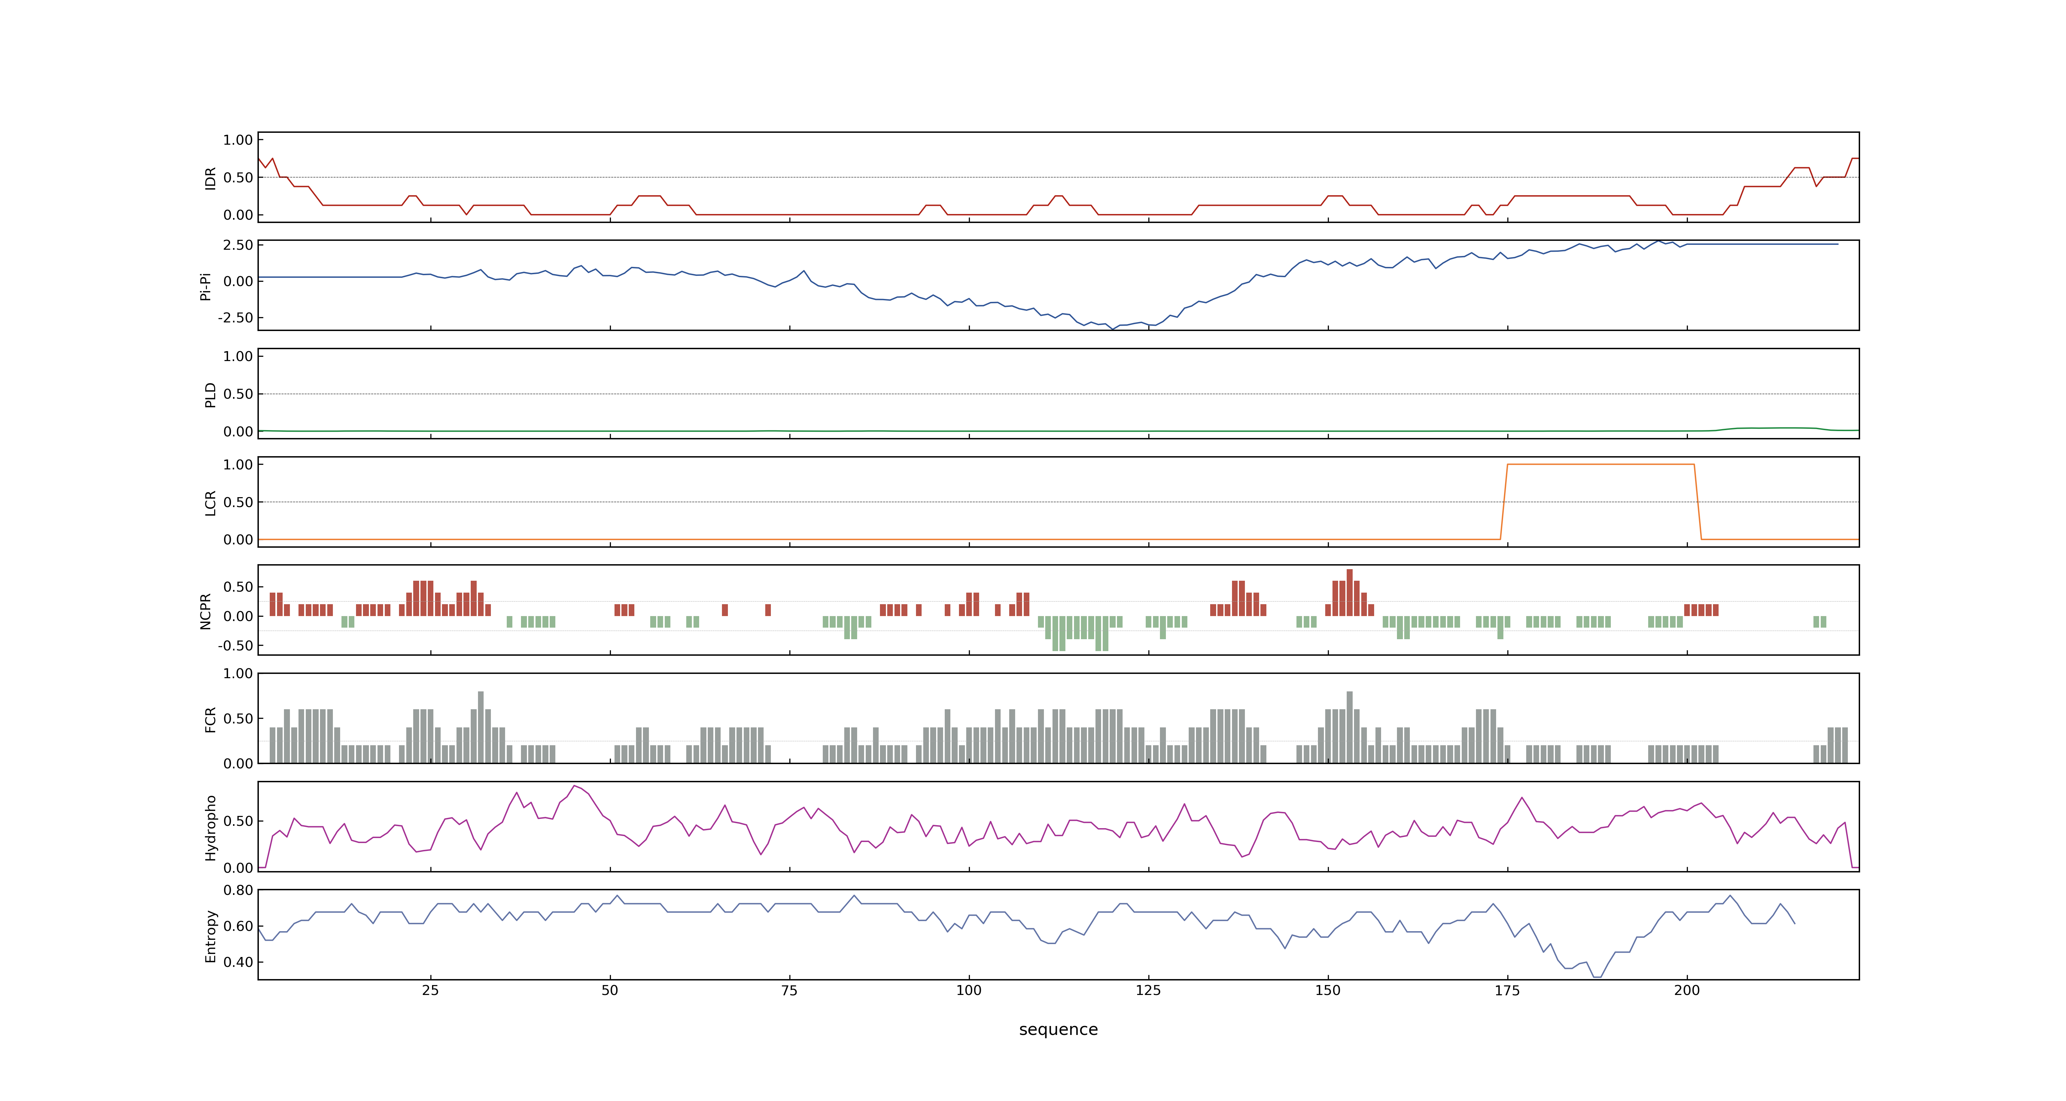Click the Entropy y-axis label
This screenshot has height=1101, width=2066.
point(210,935)
